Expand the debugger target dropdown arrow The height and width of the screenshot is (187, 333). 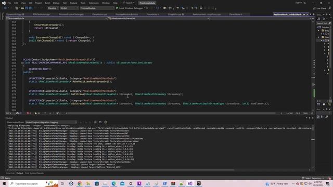coord(145,8)
